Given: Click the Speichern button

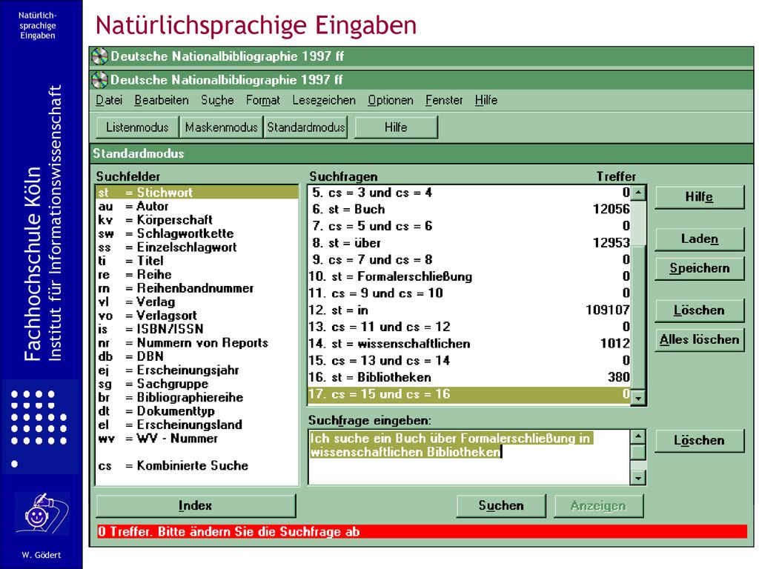Looking at the screenshot, I should pyautogui.click(x=699, y=268).
